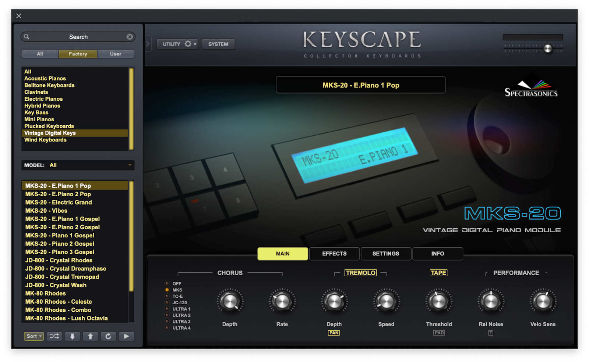Select ULTRA 4 chorus type

167,328
